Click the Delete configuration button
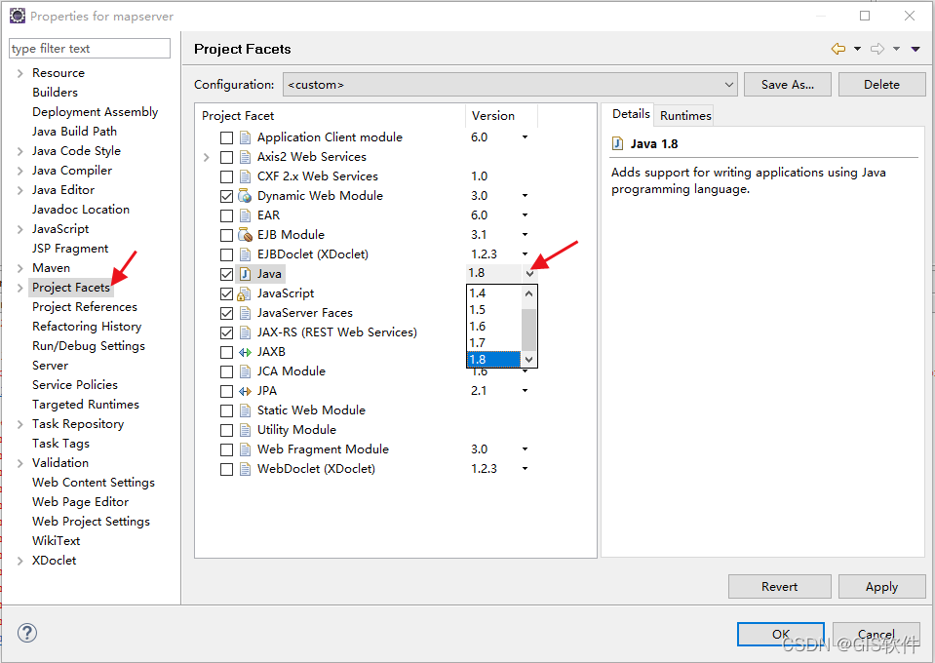 881,85
